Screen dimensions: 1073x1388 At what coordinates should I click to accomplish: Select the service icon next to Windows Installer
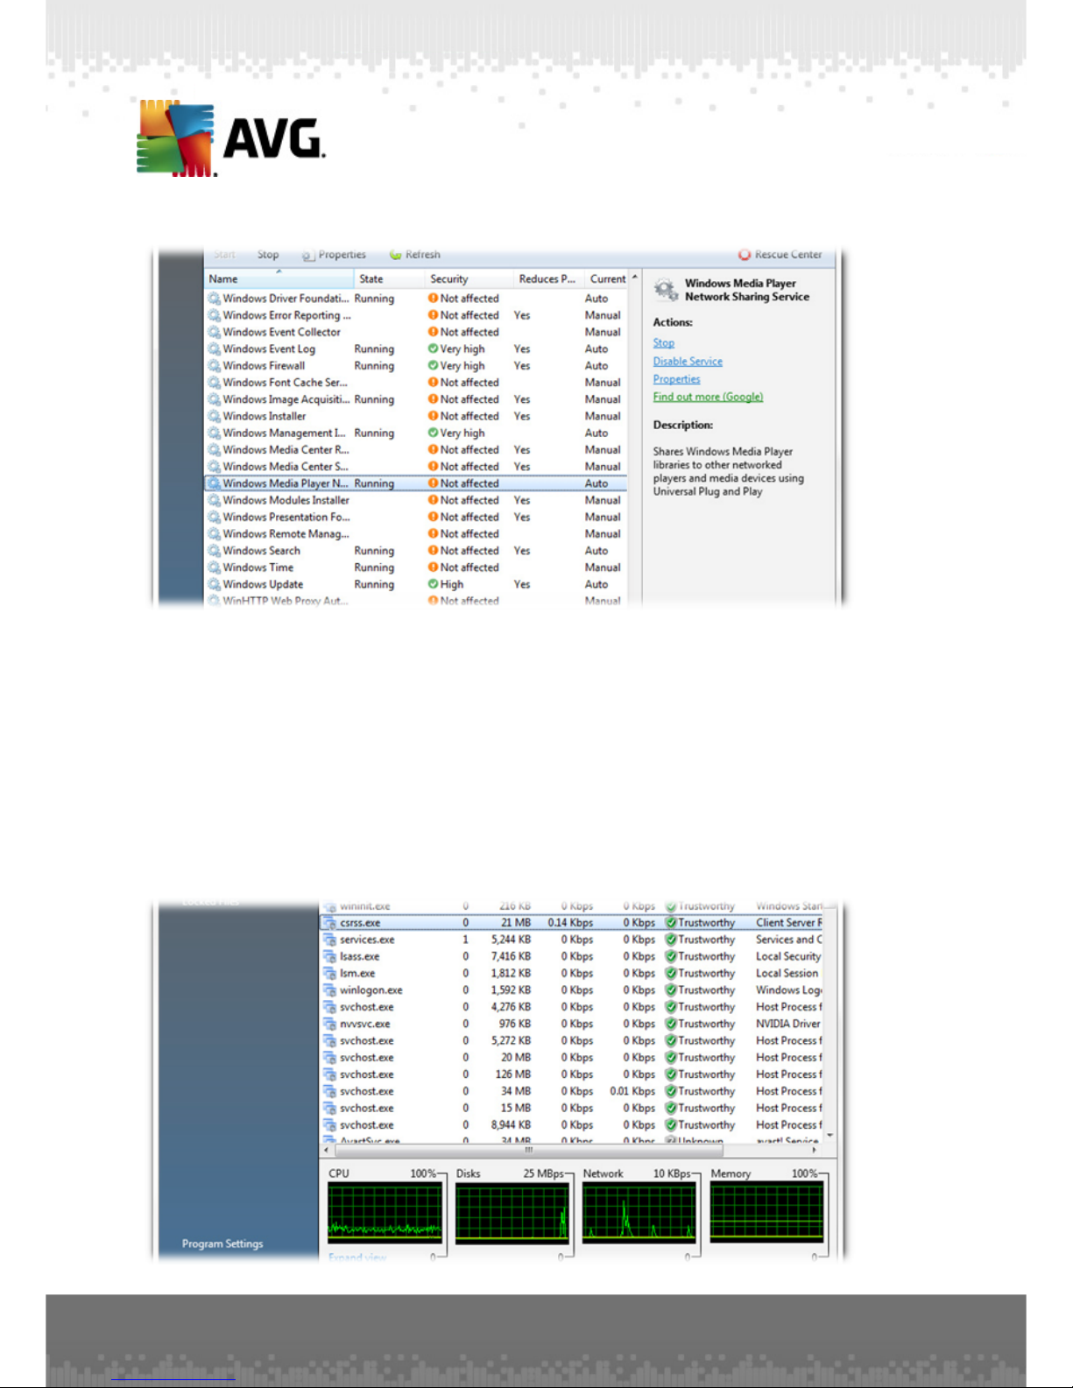click(214, 416)
